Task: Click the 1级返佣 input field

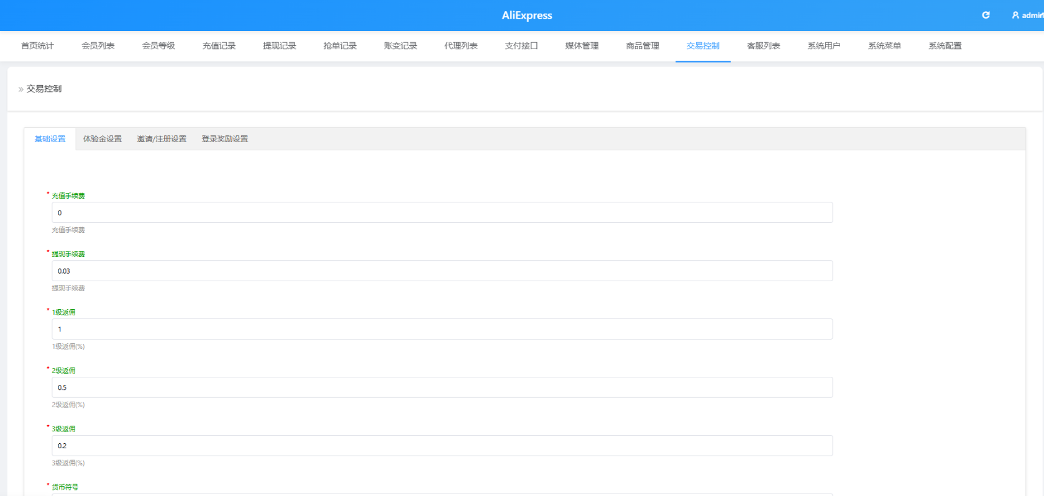Action: point(442,329)
